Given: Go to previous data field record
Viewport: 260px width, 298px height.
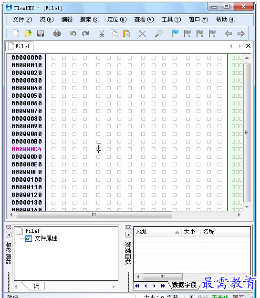Looking at the screenshot, I should pos(146,286).
